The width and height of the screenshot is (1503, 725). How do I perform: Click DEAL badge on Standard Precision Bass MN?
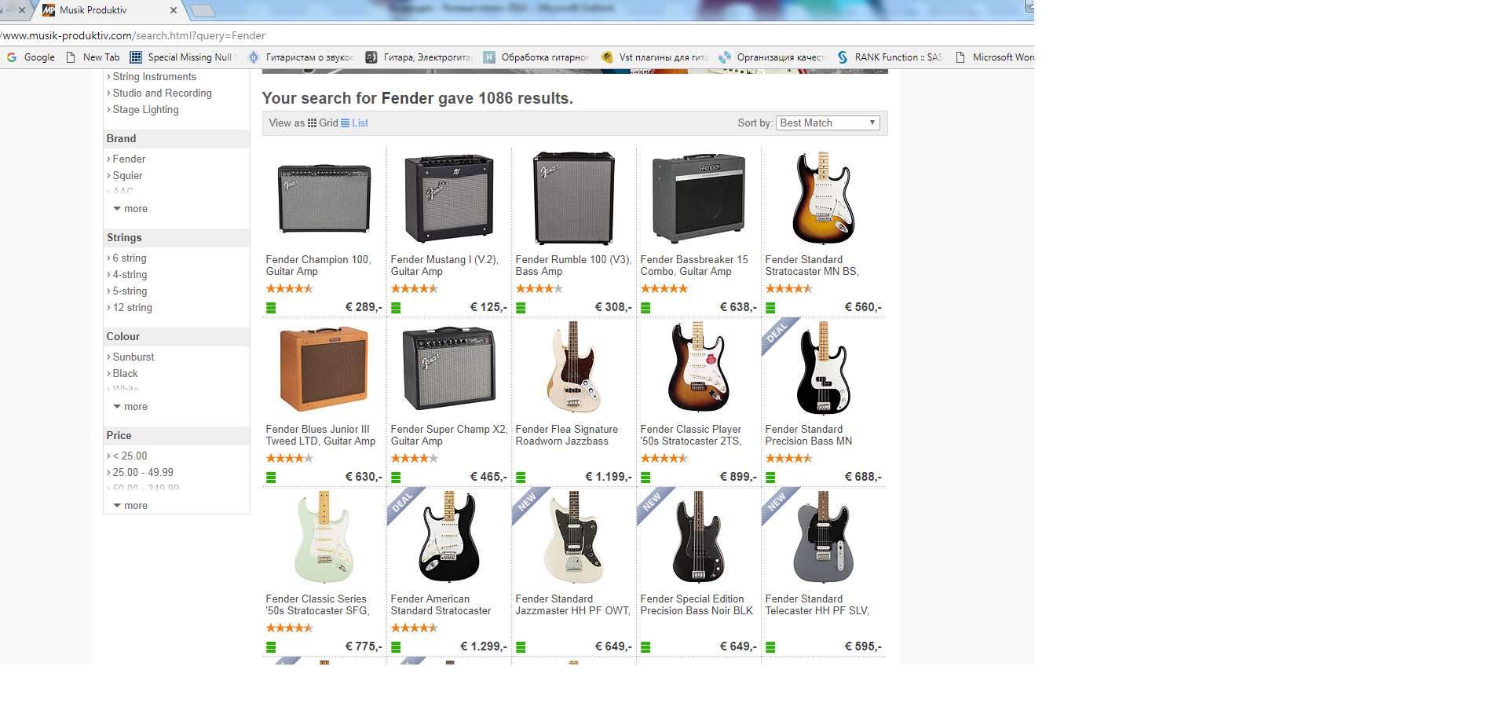pyautogui.click(x=776, y=333)
